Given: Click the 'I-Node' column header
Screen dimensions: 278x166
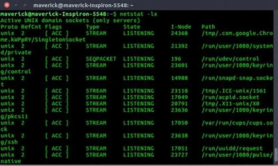Looking at the screenshot, I should click(181, 27).
